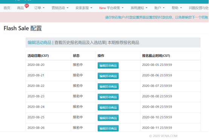This screenshot has height=140, width=209.
Task: Expand the 营销活动 marketing dropdown
Action: click(60, 8)
